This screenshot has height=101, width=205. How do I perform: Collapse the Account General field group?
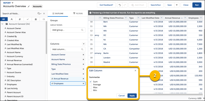(x=2, y=24)
